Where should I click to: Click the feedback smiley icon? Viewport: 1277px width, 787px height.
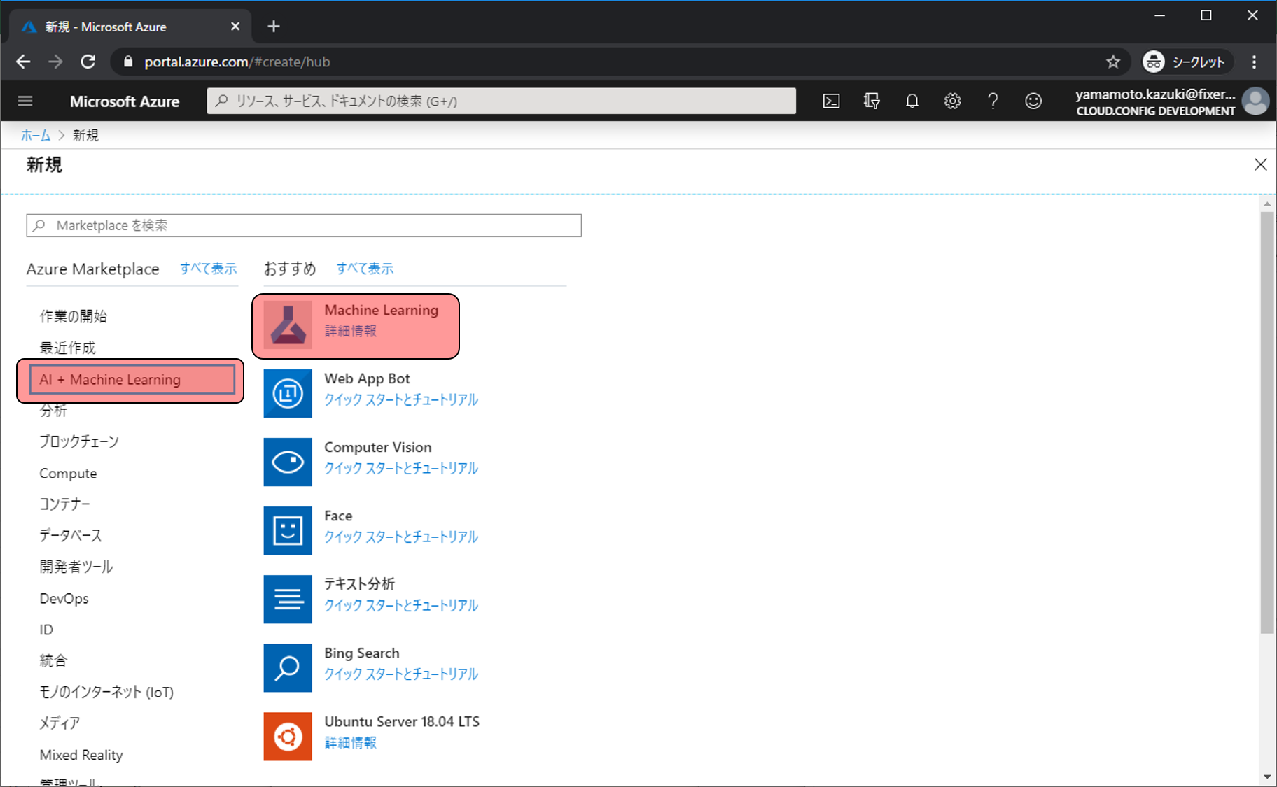[x=1033, y=101]
